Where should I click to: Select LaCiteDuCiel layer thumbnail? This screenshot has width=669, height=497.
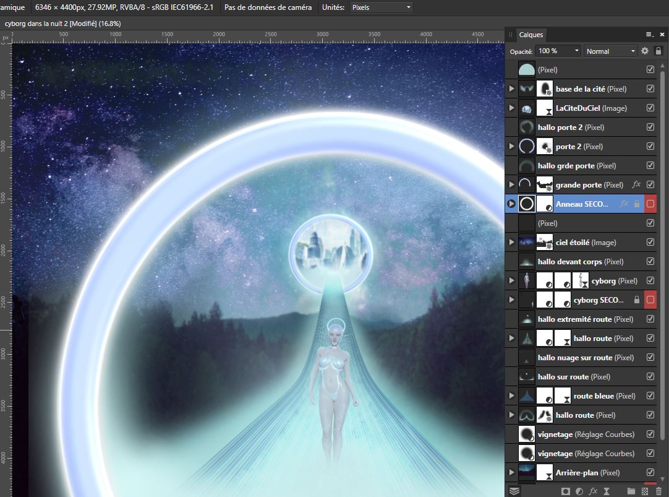527,108
